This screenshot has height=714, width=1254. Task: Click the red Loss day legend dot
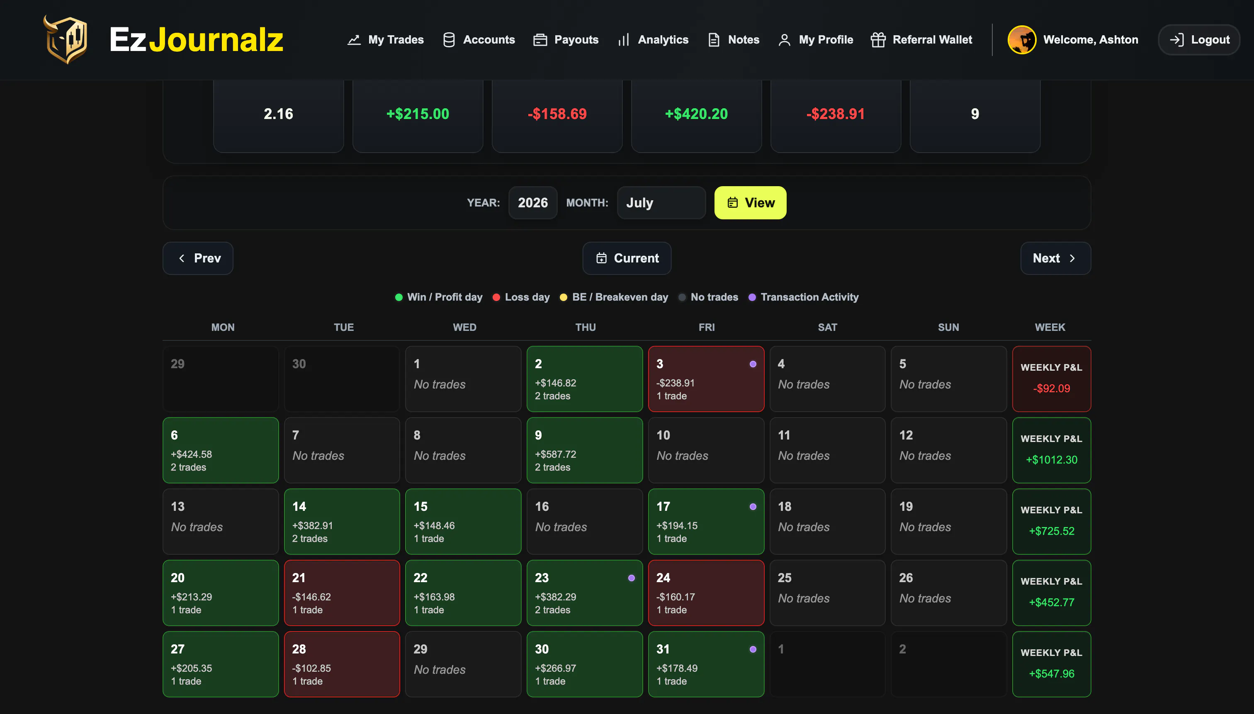(x=496, y=297)
